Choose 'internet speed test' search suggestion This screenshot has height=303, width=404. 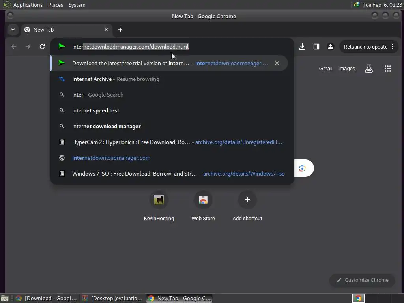(169, 110)
